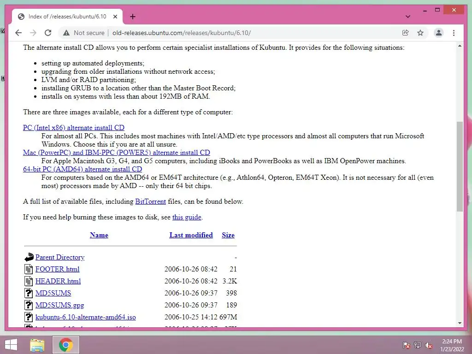The height and width of the screenshot is (354, 472).
Task: Reload the current page
Action: point(48,33)
